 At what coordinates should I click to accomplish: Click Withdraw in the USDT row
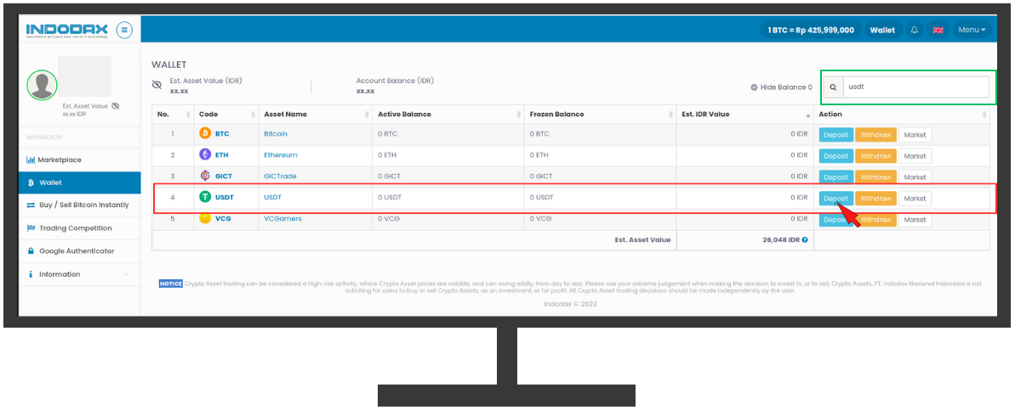tap(875, 199)
